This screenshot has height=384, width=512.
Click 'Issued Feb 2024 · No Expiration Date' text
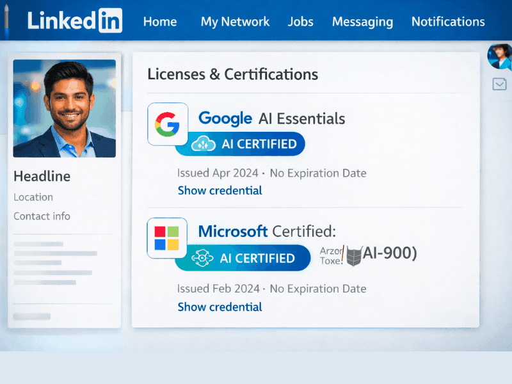(271, 289)
